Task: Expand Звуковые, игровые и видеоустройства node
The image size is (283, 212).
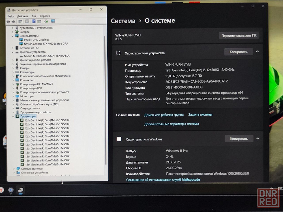Action: pos(13,64)
